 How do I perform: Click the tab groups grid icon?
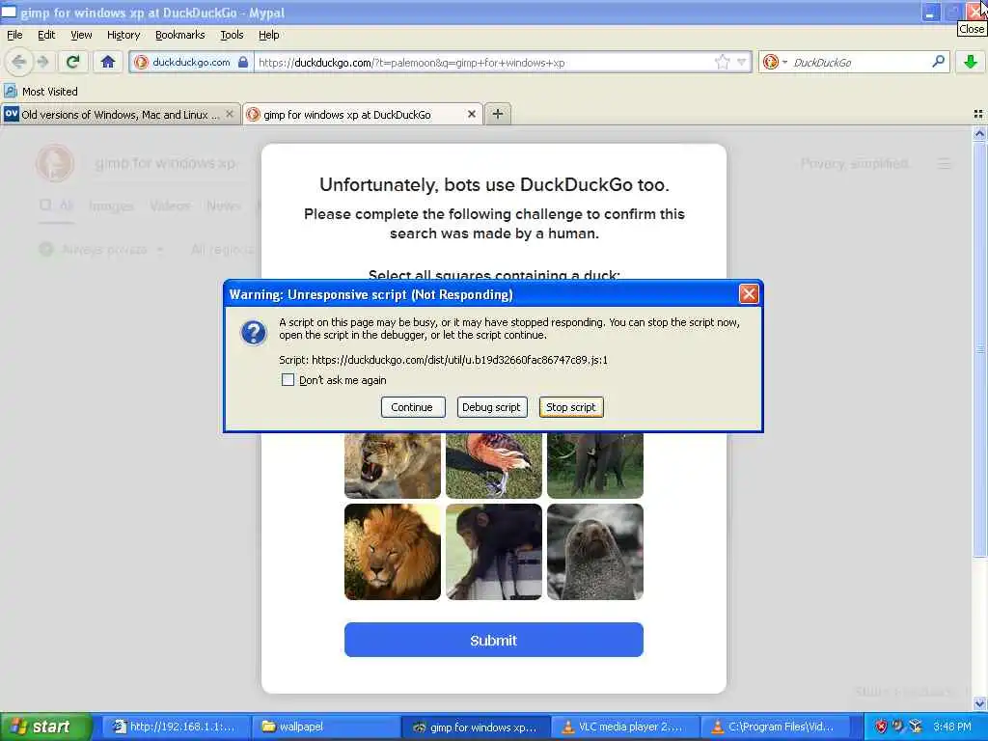pos(978,114)
